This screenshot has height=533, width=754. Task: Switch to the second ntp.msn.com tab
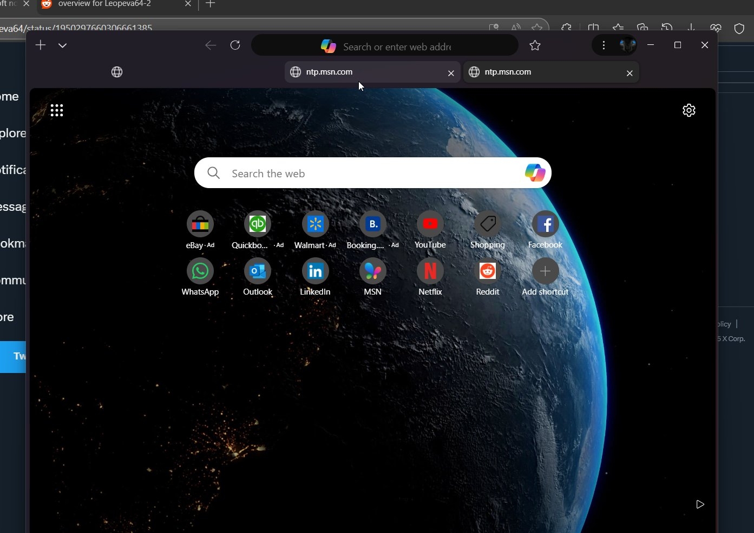[x=551, y=72]
